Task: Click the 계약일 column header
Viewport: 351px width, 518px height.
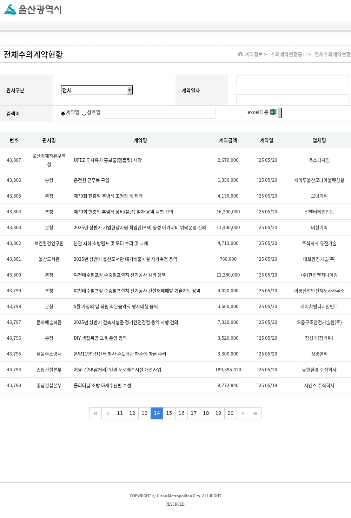Action: 267,140
